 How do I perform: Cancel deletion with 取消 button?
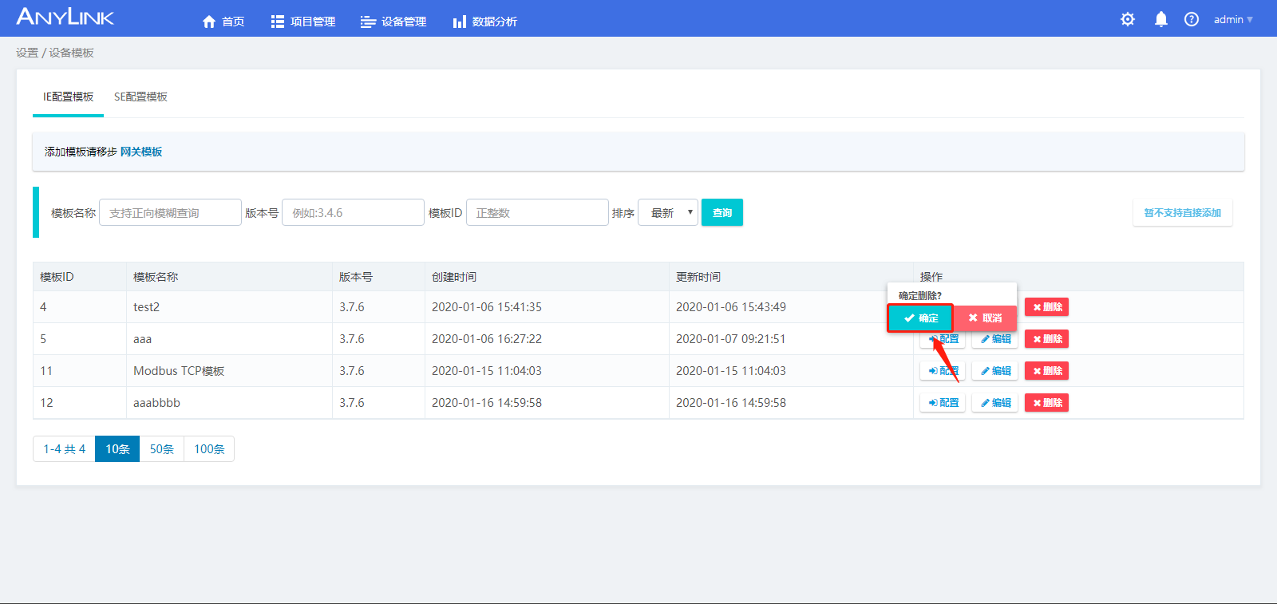pyautogui.click(x=985, y=318)
